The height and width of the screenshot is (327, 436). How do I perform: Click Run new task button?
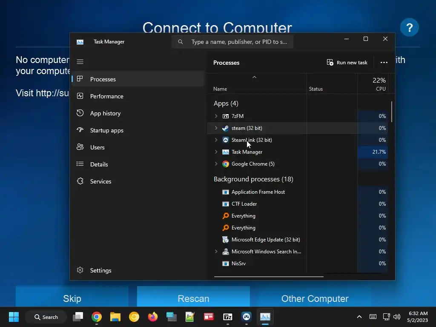[x=347, y=63]
